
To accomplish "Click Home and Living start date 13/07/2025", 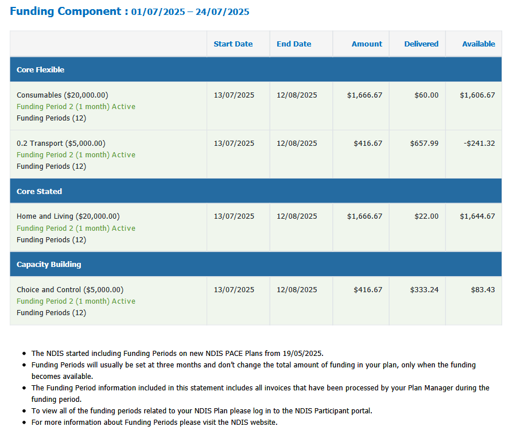I will [x=234, y=216].
